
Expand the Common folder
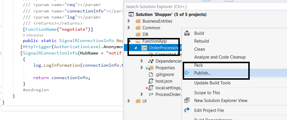point(129,28)
